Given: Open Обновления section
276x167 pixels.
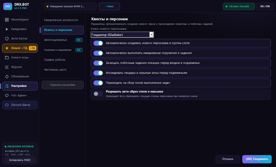Looking at the screenshot, I should click(20, 77).
